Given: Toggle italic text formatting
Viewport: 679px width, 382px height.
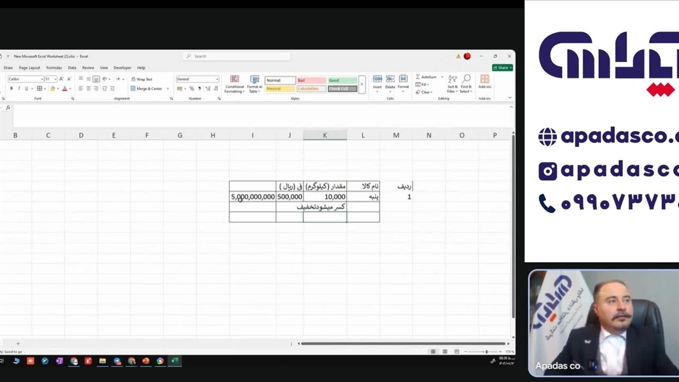Looking at the screenshot, I should 19,89.
